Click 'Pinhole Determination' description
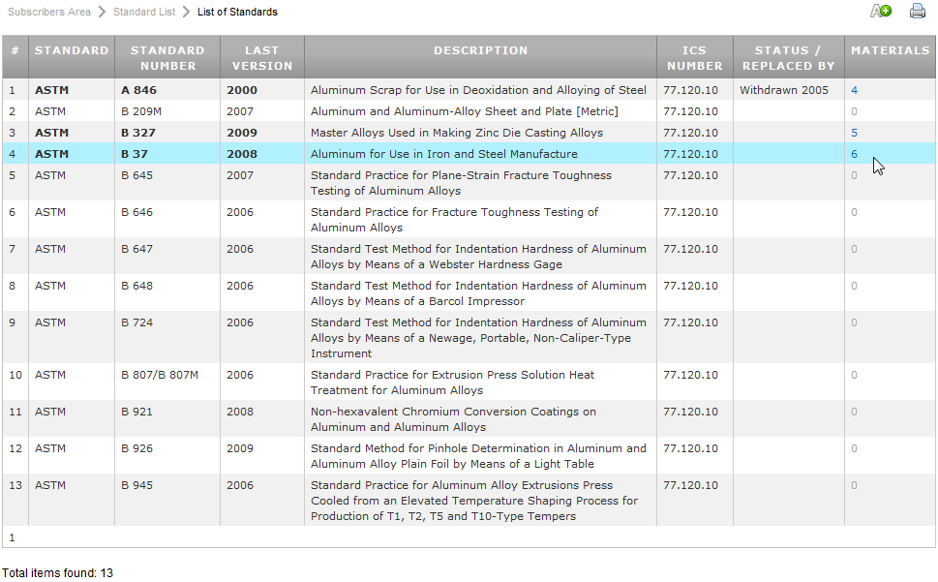Viewport: 938px width, 582px height. pyautogui.click(x=478, y=456)
